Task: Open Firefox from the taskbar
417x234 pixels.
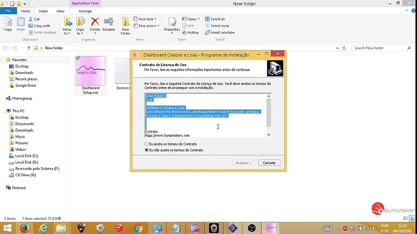Action: pyautogui.click(x=24, y=228)
